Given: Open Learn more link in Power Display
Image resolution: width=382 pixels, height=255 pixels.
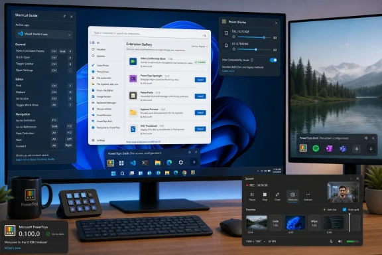Looking at the screenshot, I should [228, 71].
